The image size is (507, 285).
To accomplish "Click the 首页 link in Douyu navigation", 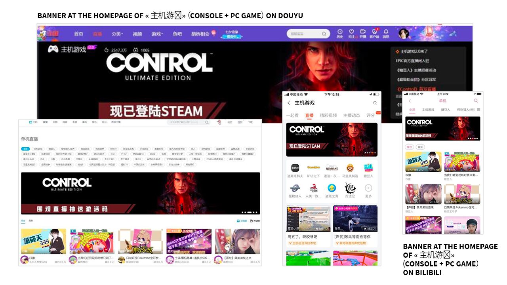I will pos(78,34).
